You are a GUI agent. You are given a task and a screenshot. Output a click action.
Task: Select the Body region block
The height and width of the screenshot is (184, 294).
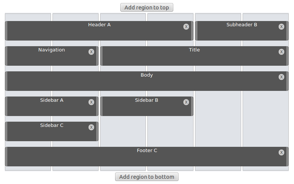click(x=147, y=81)
